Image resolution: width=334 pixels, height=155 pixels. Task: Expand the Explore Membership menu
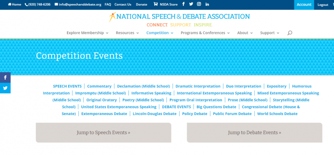87,33
